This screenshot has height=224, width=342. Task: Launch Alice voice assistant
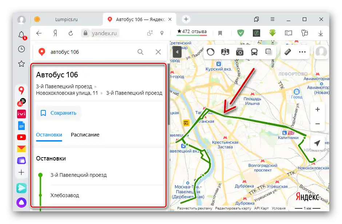coord(21,203)
